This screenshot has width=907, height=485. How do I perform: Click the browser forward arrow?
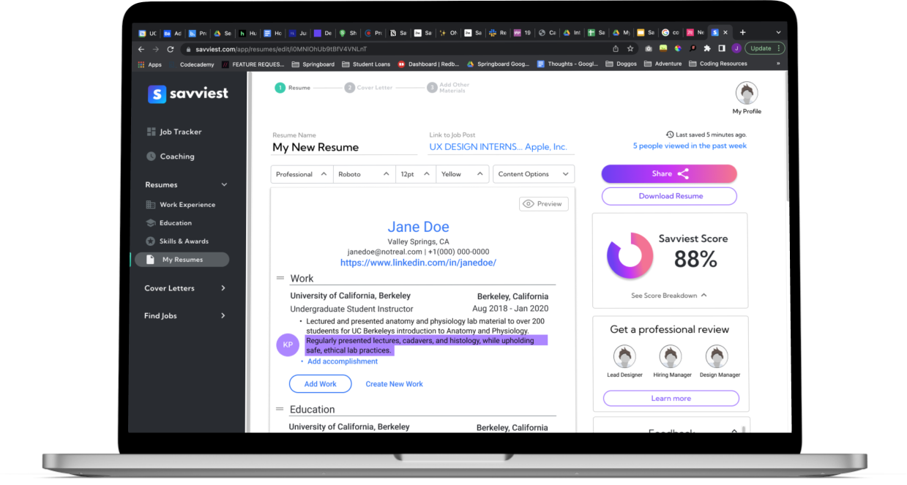coord(156,49)
